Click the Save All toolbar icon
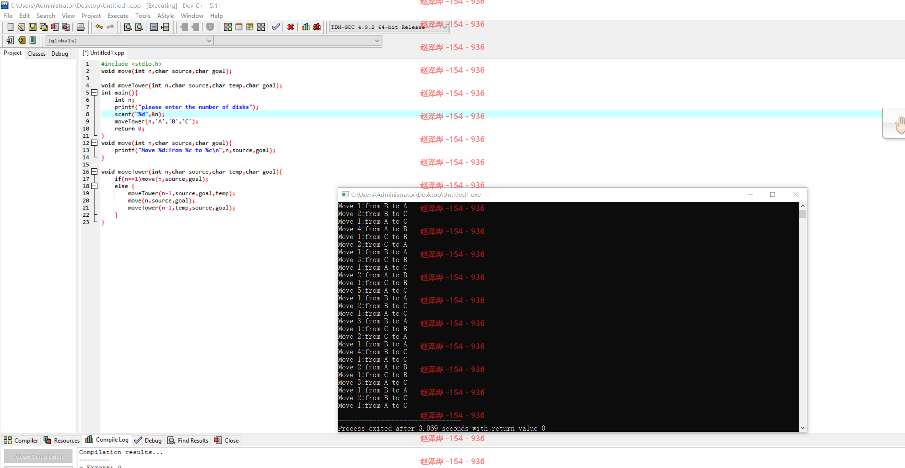The image size is (905, 468). pos(43,27)
